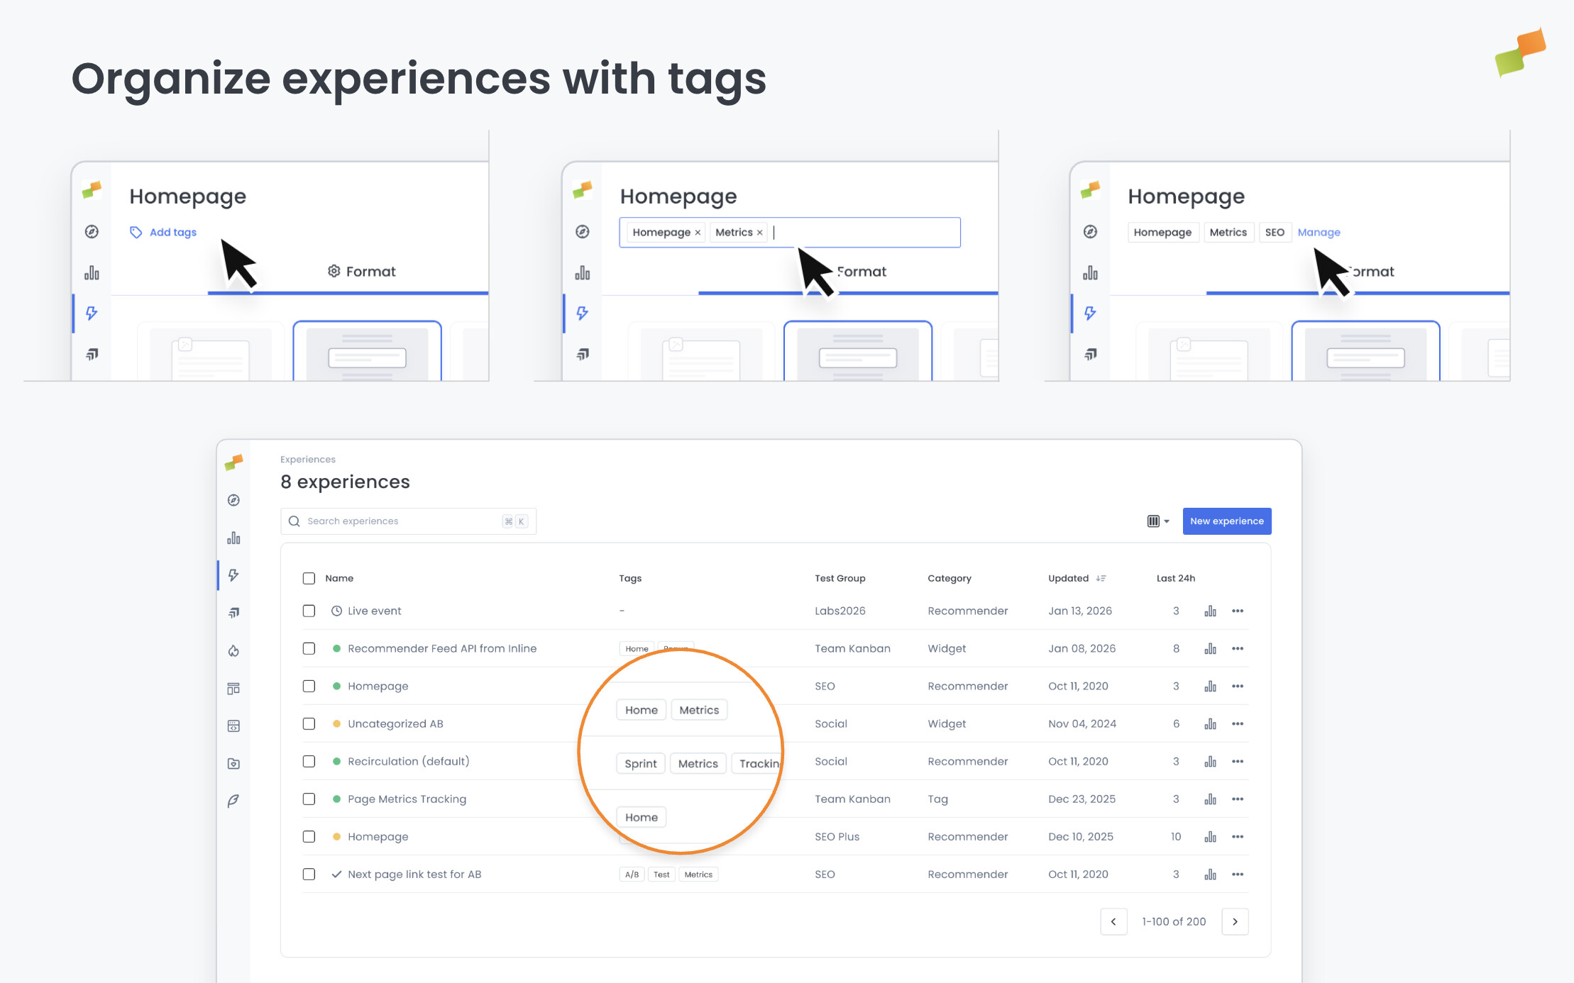Select the dashboard layout sidebar icon
Screen dimensions: 1574x983
tap(234, 688)
